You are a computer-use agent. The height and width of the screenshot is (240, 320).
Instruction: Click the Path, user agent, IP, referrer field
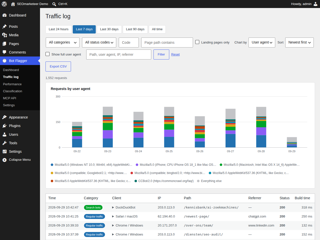[x=119, y=54]
